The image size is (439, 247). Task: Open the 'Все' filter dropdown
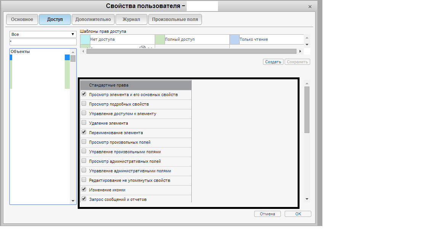tap(43, 34)
